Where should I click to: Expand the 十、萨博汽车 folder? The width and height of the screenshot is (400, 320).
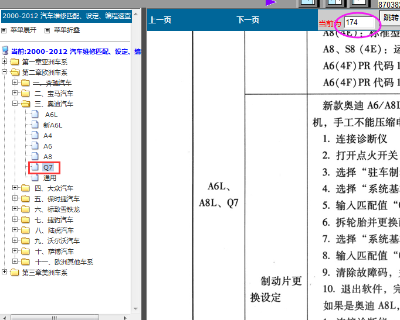pyautogui.click(x=15, y=251)
